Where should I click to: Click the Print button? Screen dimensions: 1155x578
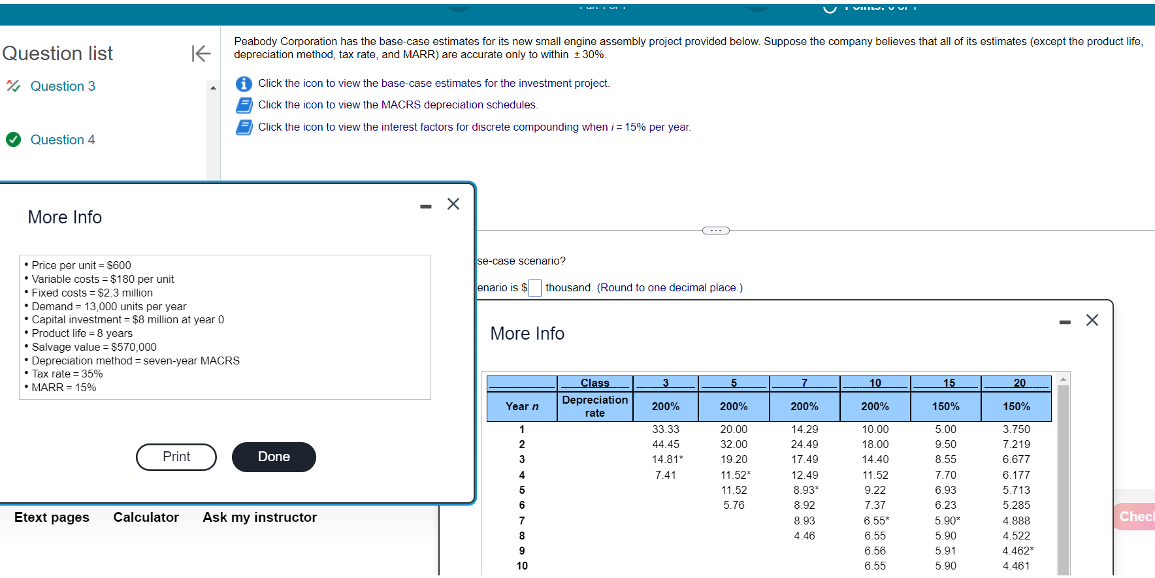(176, 457)
